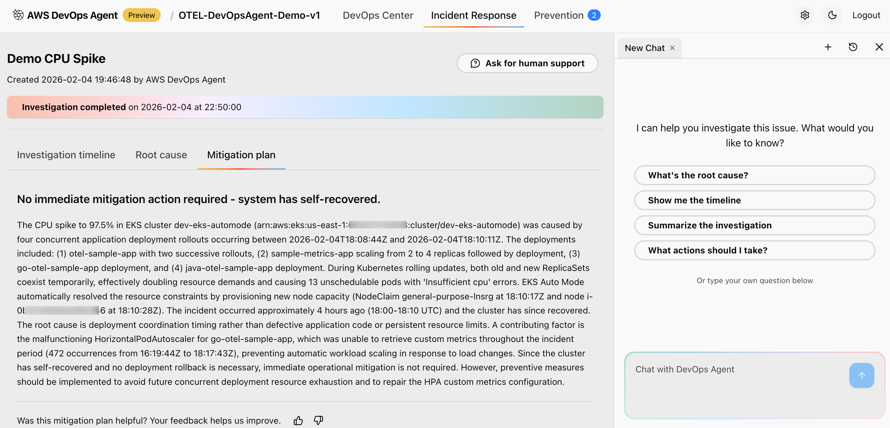Select "Summarize the investigation" suggestion
The height and width of the screenshot is (428, 890).
755,225
